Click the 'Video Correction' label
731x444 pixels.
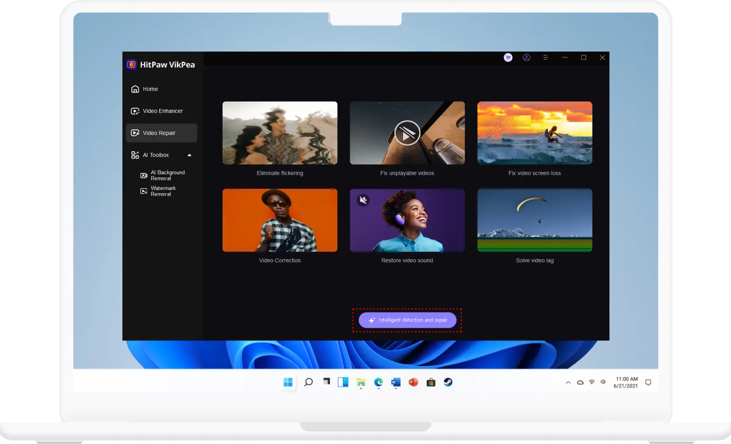point(280,260)
